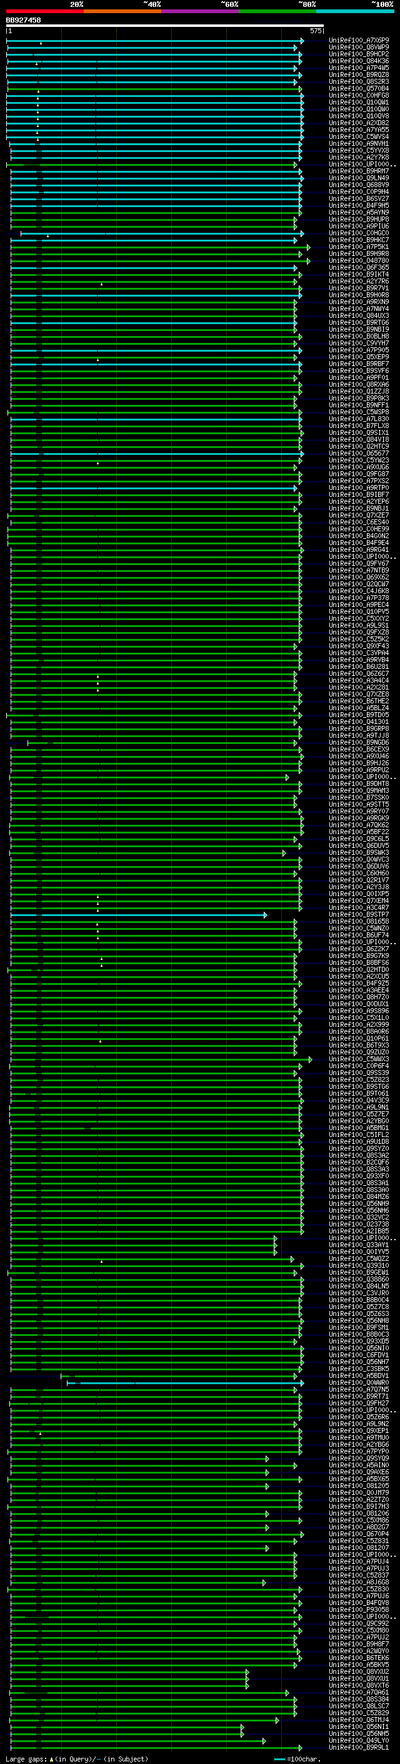Click the cyan alignment bar of UniRef100_C0HGC0

point(161,233)
